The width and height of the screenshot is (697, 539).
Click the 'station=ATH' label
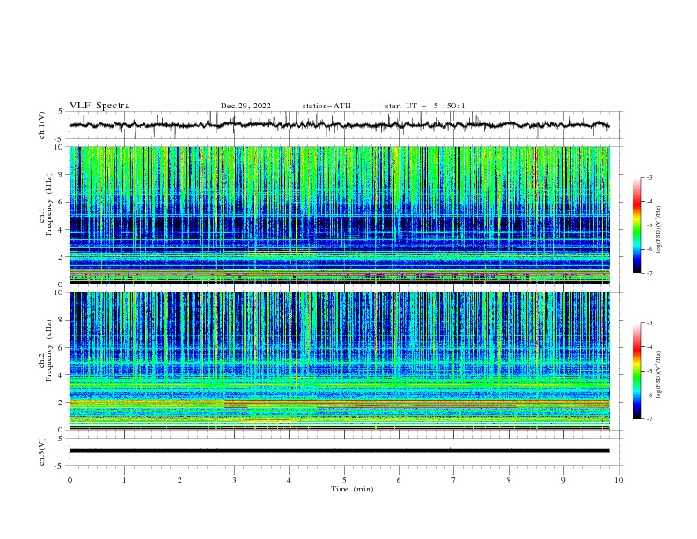[326, 106]
